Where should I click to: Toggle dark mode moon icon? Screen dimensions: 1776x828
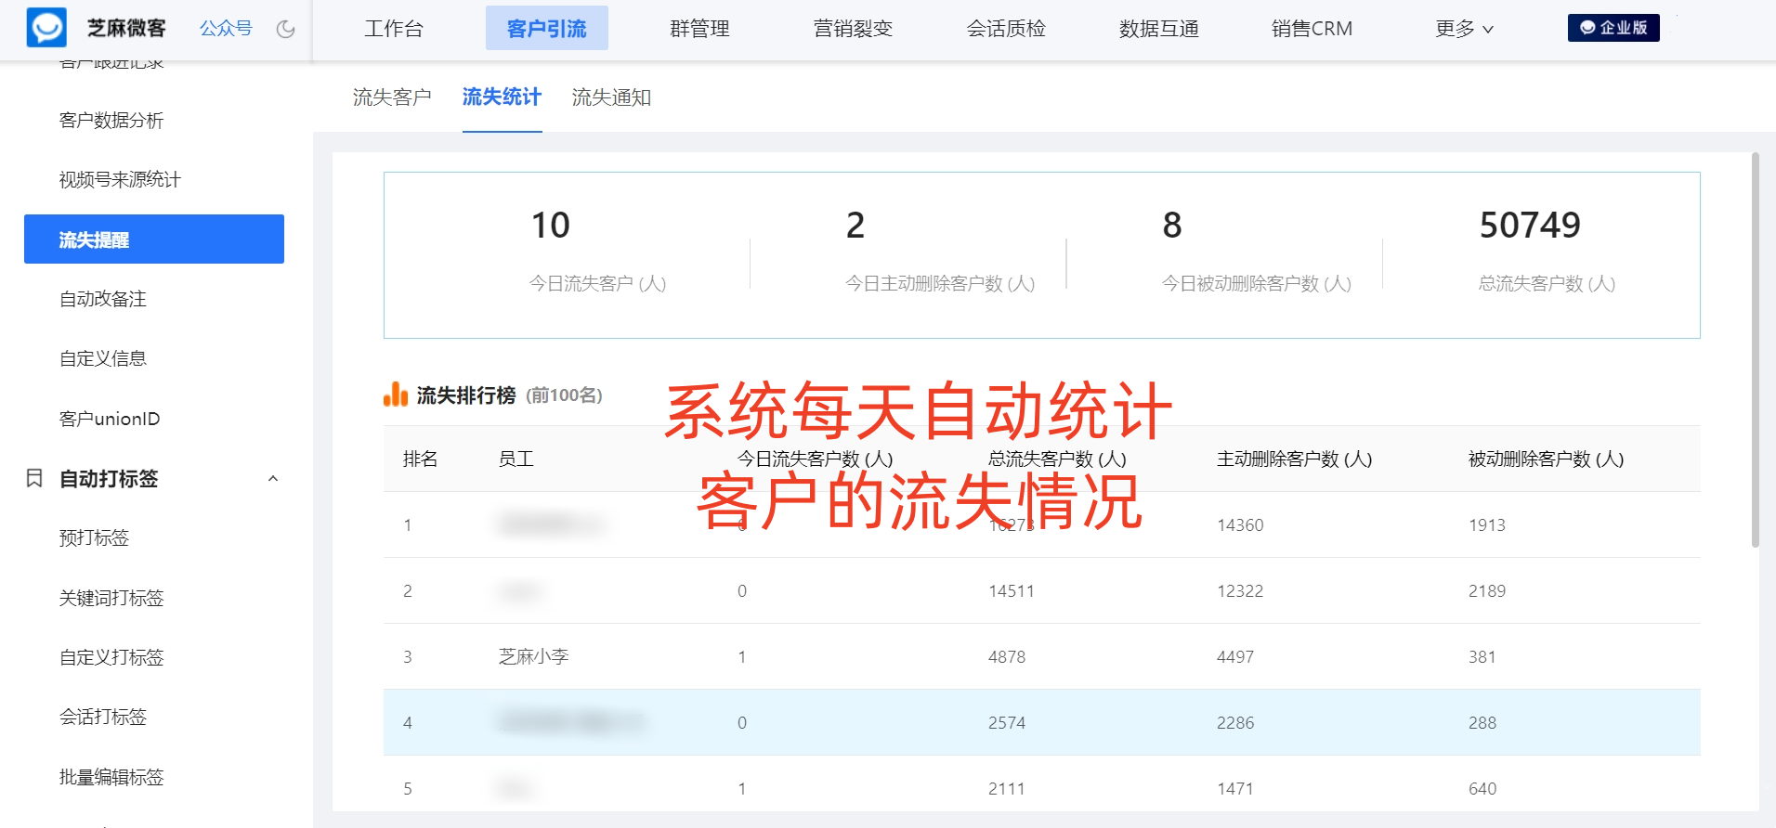click(x=285, y=29)
